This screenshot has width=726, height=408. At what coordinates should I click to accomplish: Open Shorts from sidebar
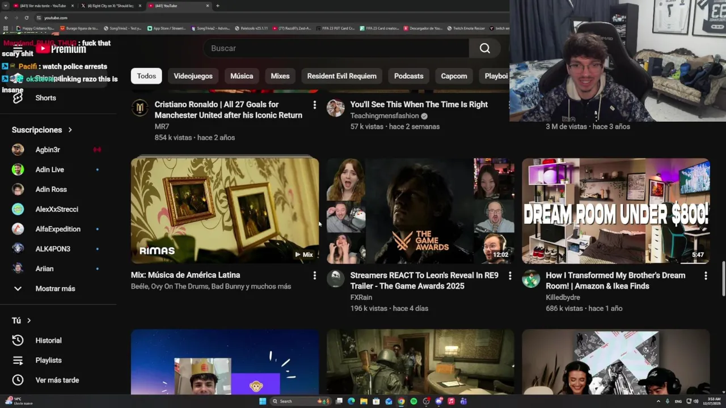coord(46,98)
